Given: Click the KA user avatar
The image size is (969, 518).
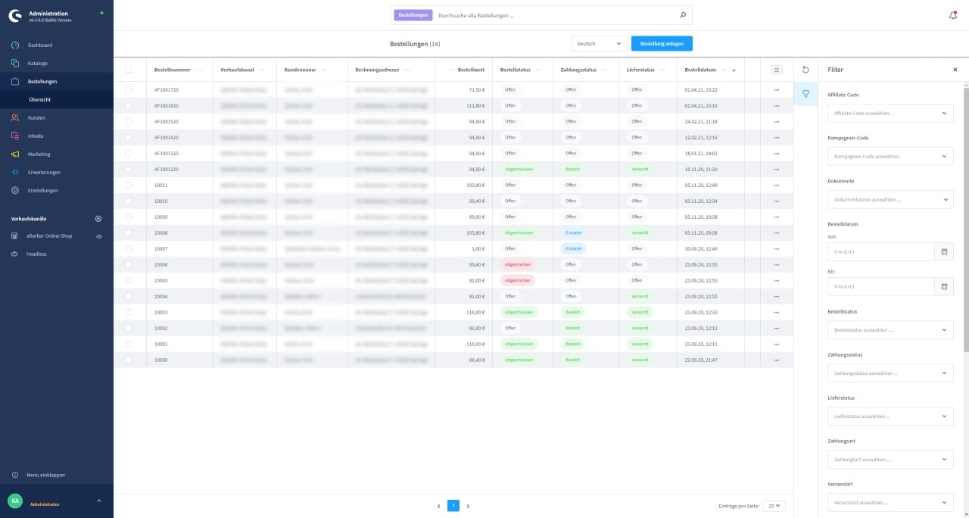Looking at the screenshot, I should click(15, 501).
